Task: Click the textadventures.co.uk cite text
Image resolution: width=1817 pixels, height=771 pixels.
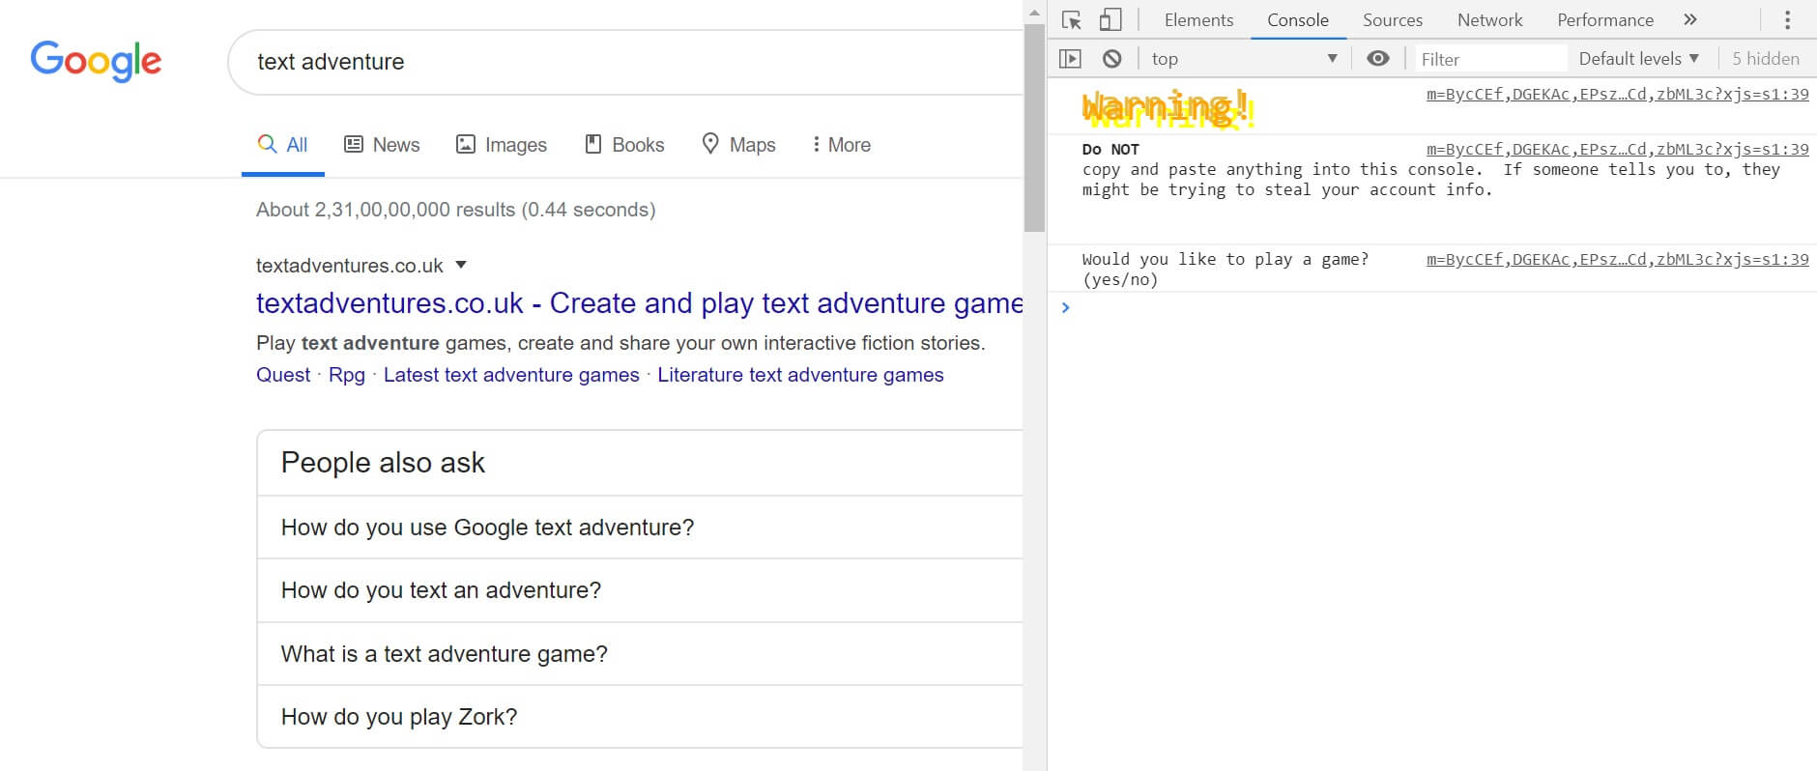Action: (x=349, y=266)
